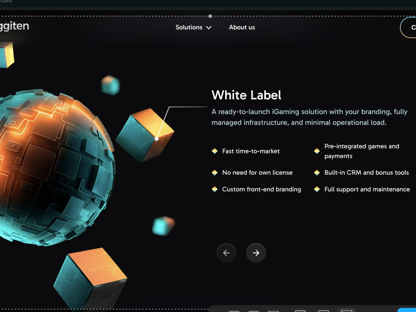Select the White Label heading
This screenshot has height=312, width=416.
tap(246, 95)
